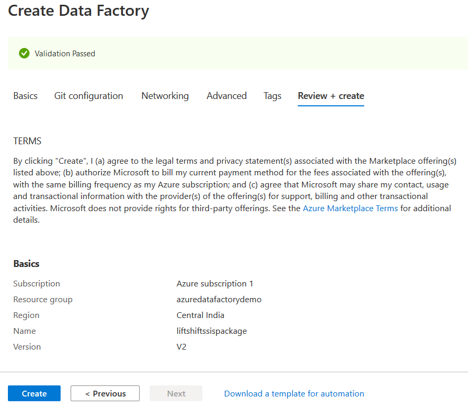Viewport: 468px width, 407px height.
Task: Click the V2 version value
Action: pyautogui.click(x=181, y=347)
